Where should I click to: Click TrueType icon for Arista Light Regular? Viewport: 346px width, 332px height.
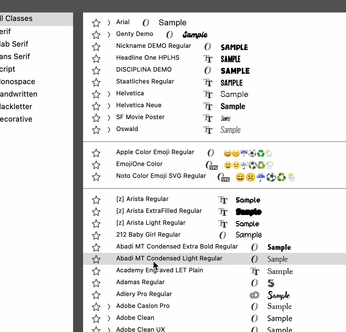click(223, 224)
